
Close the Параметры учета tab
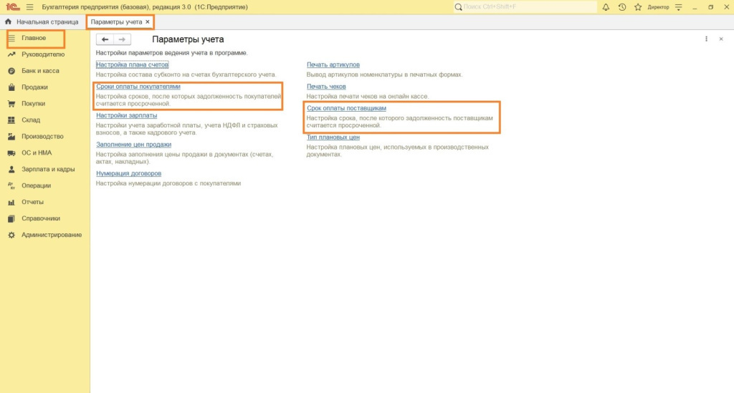coord(148,22)
